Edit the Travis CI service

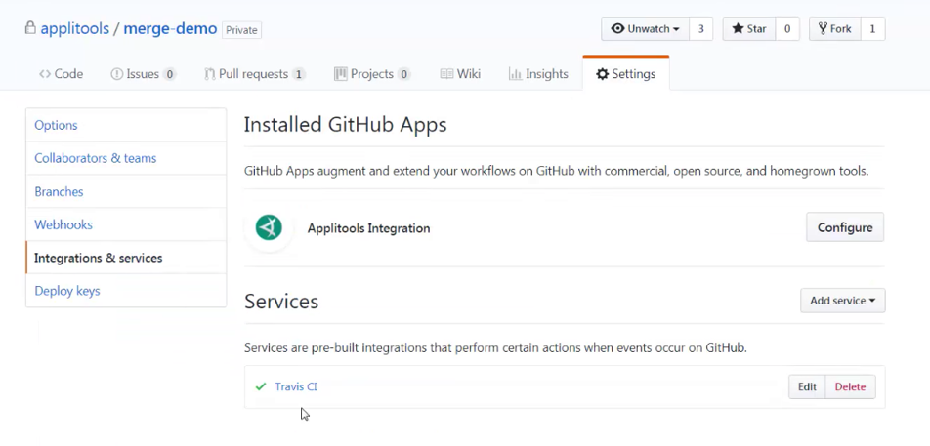point(807,386)
